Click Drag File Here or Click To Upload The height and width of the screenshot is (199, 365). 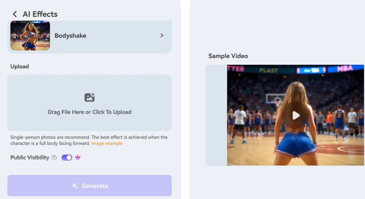(89, 112)
